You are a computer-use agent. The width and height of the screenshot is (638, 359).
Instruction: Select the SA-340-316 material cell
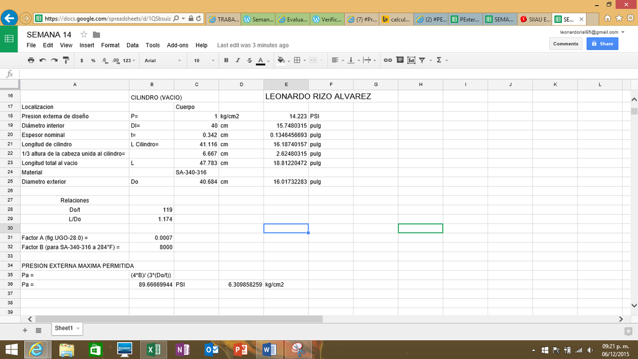[196, 172]
